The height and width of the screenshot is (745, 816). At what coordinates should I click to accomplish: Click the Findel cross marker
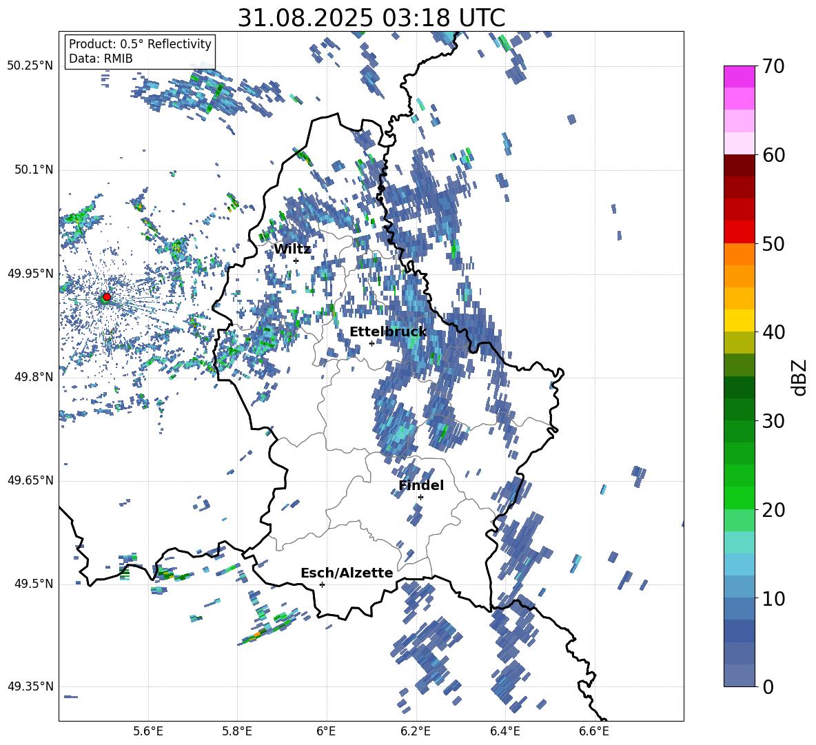pyautogui.click(x=420, y=498)
